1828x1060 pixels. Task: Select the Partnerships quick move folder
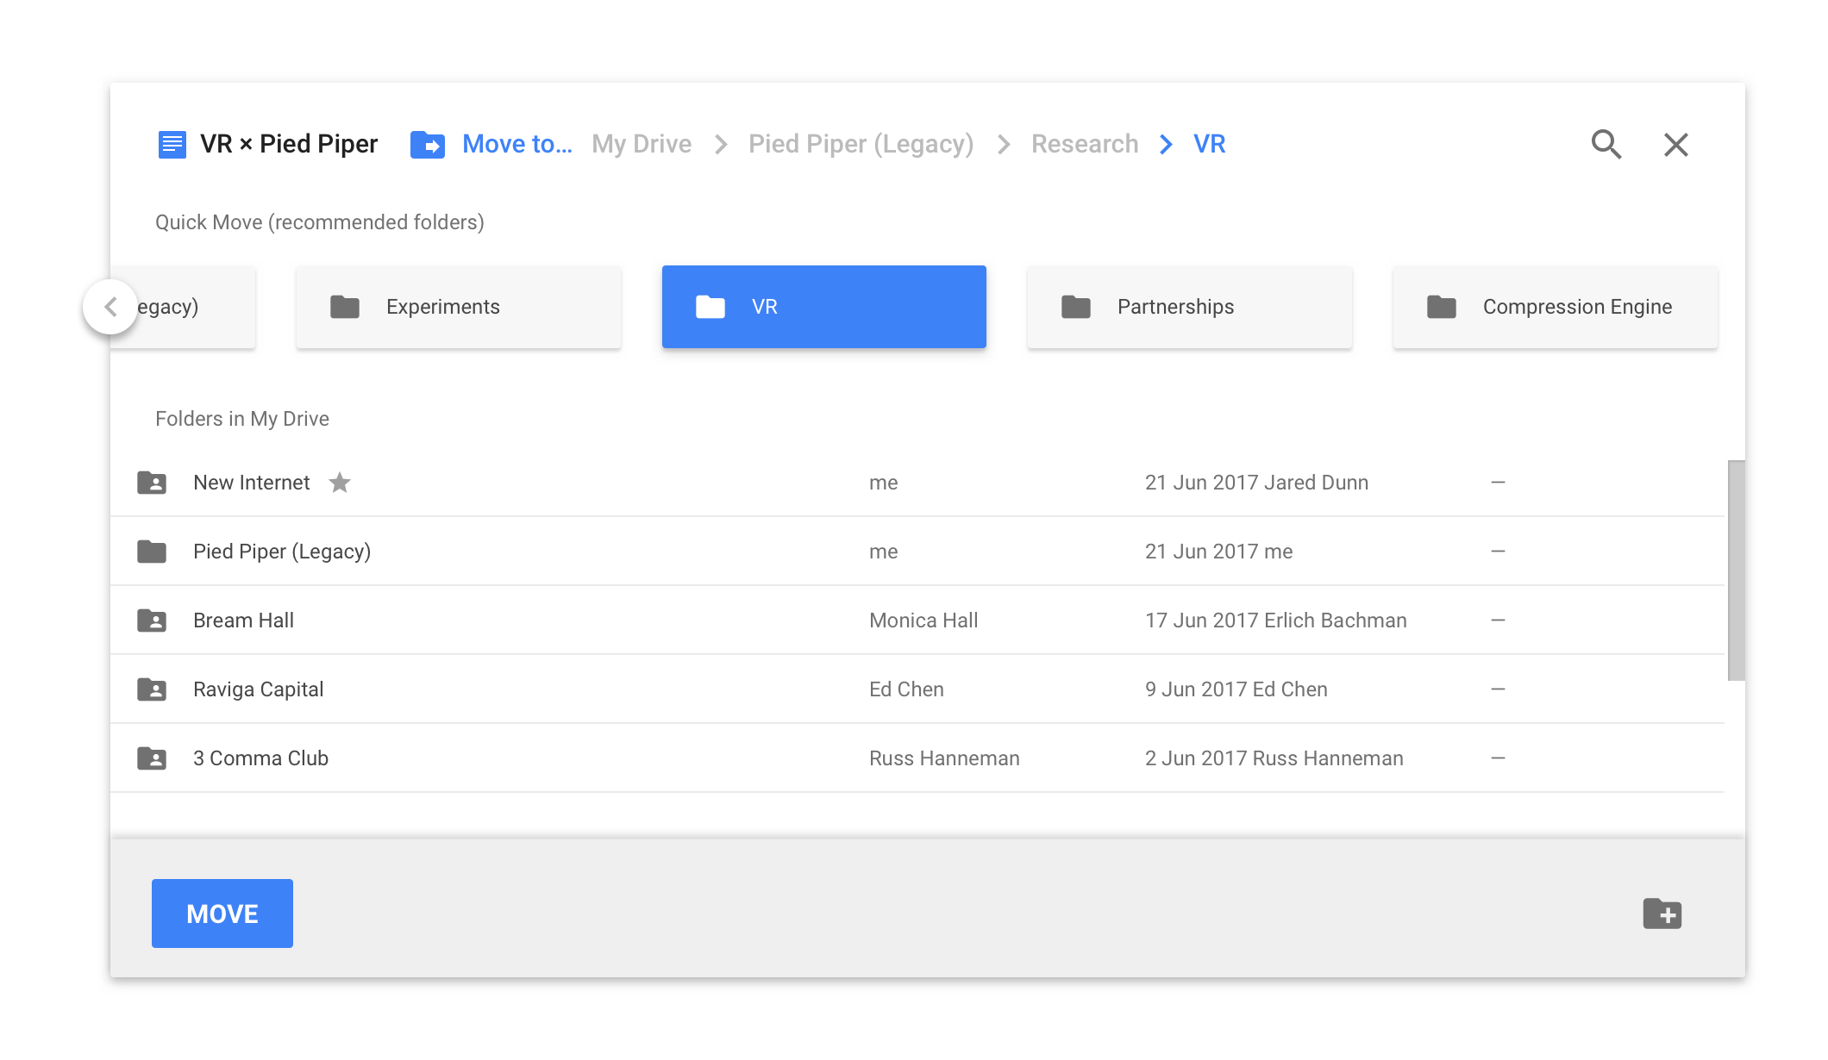pyautogui.click(x=1189, y=306)
